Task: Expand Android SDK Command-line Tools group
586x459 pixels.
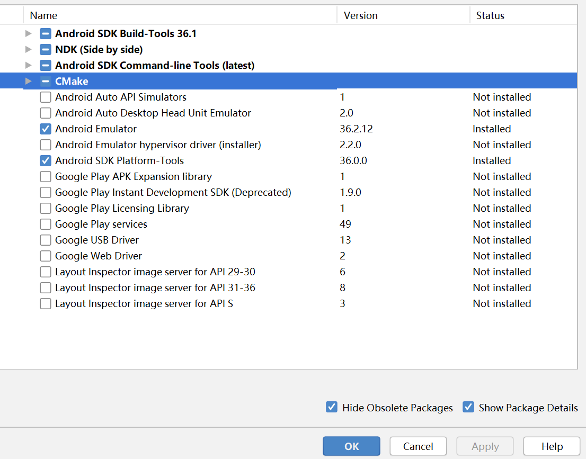Action: 29,65
